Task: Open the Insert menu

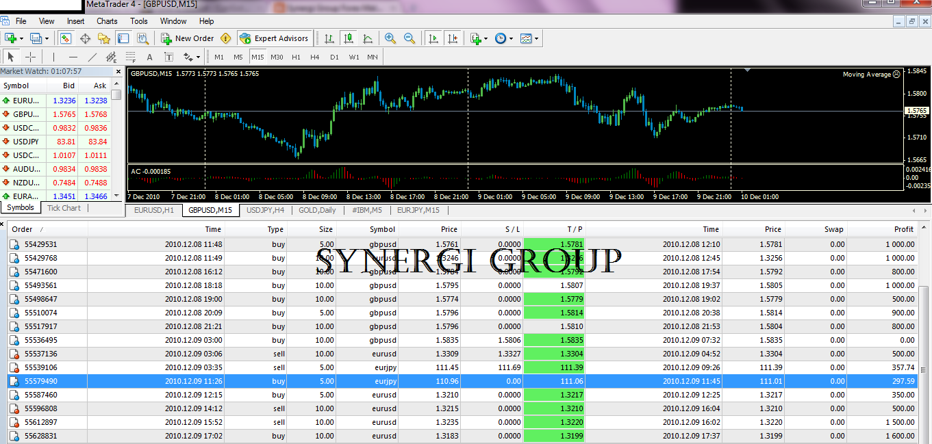Action: [76, 21]
